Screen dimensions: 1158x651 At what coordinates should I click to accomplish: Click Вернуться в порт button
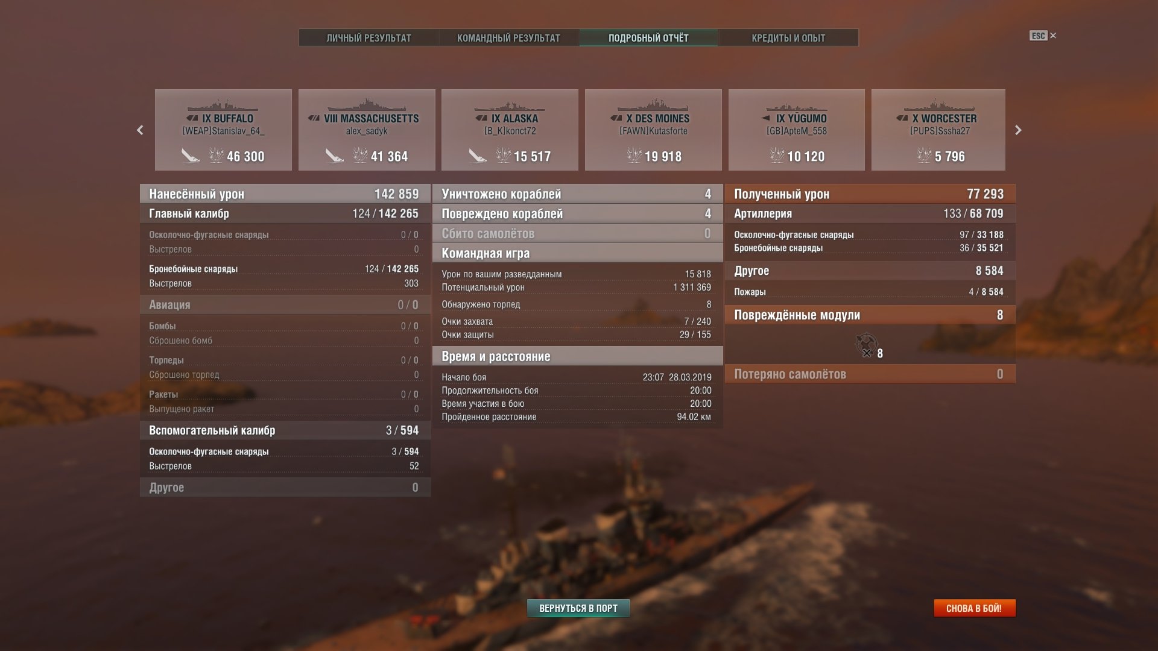tap(578, 608)
